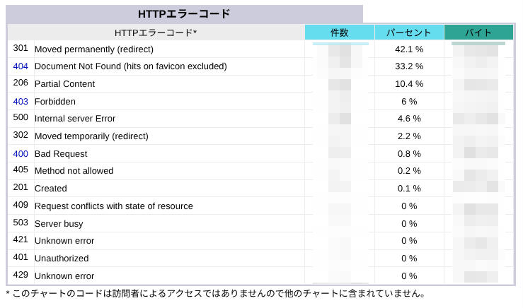Open the 403 Forbidden code link
The width and height of the screenshot is (523, 308).
point(21,102)
